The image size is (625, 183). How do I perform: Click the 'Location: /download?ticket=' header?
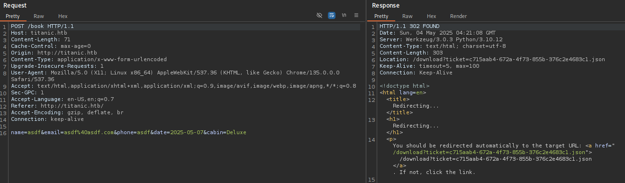(492, 59)
